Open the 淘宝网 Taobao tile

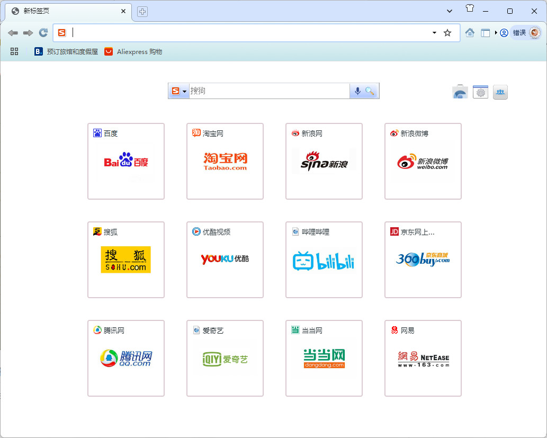(x=225, y=161)
